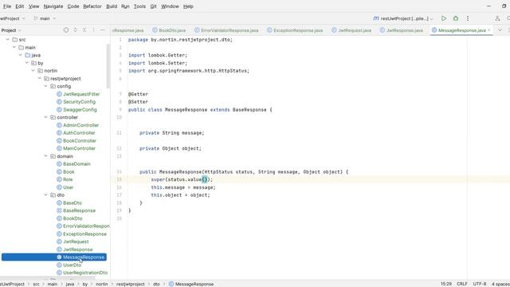510x287 pixels.
Task: Collapse all in the Project panel
Action: click(x=84, y=30)
